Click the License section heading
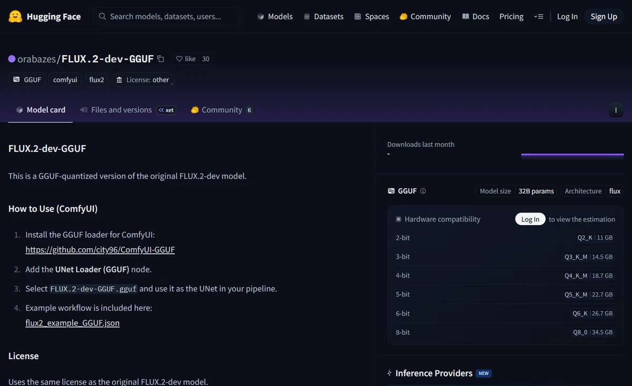 click(24, 356)
